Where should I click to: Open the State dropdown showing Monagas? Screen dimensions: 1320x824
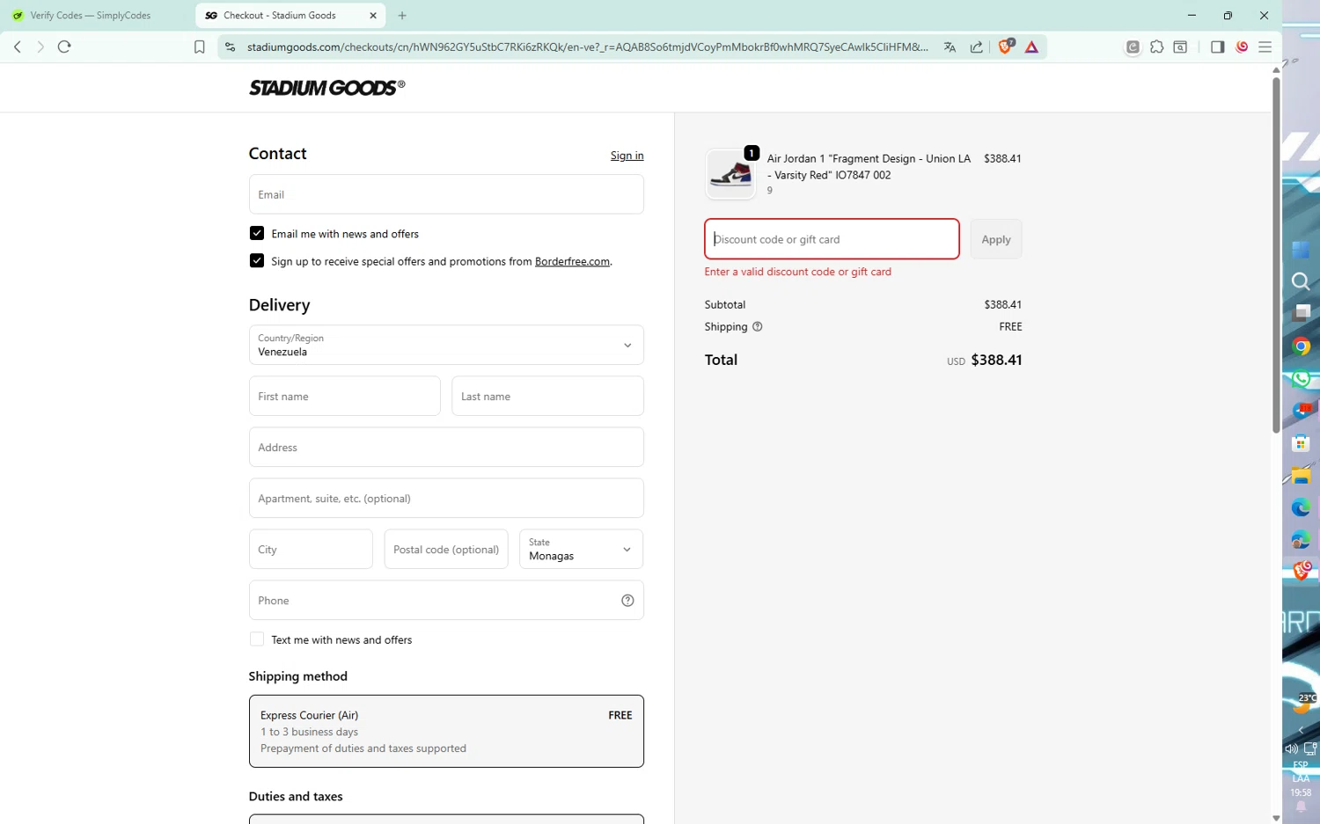click(x=581, y=549)
